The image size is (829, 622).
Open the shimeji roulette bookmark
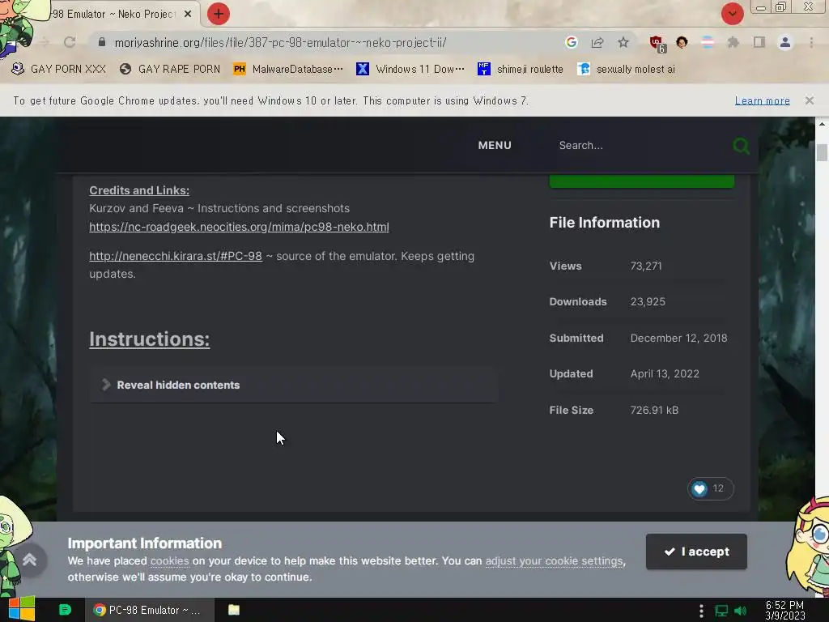point(521,70)
